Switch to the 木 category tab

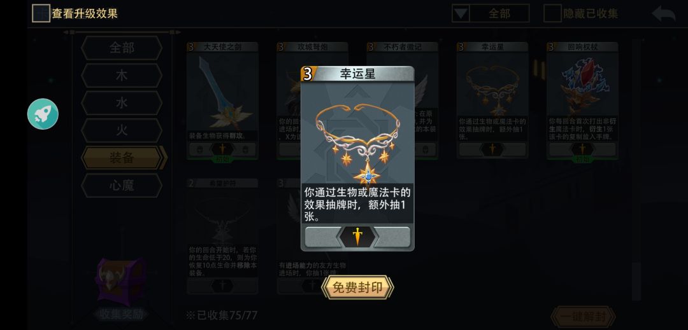tap(122, 75)
